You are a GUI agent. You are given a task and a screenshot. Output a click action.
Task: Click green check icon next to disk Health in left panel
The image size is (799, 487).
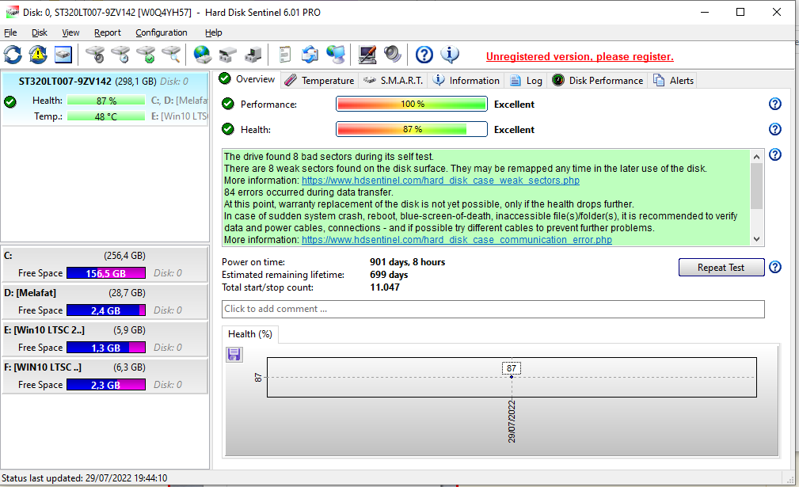pyautogui.click(x=10, y=102)
